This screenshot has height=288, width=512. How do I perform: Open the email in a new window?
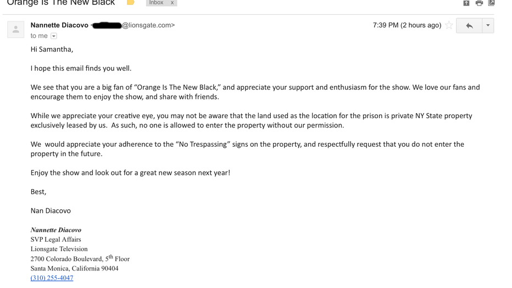point(492,3)
